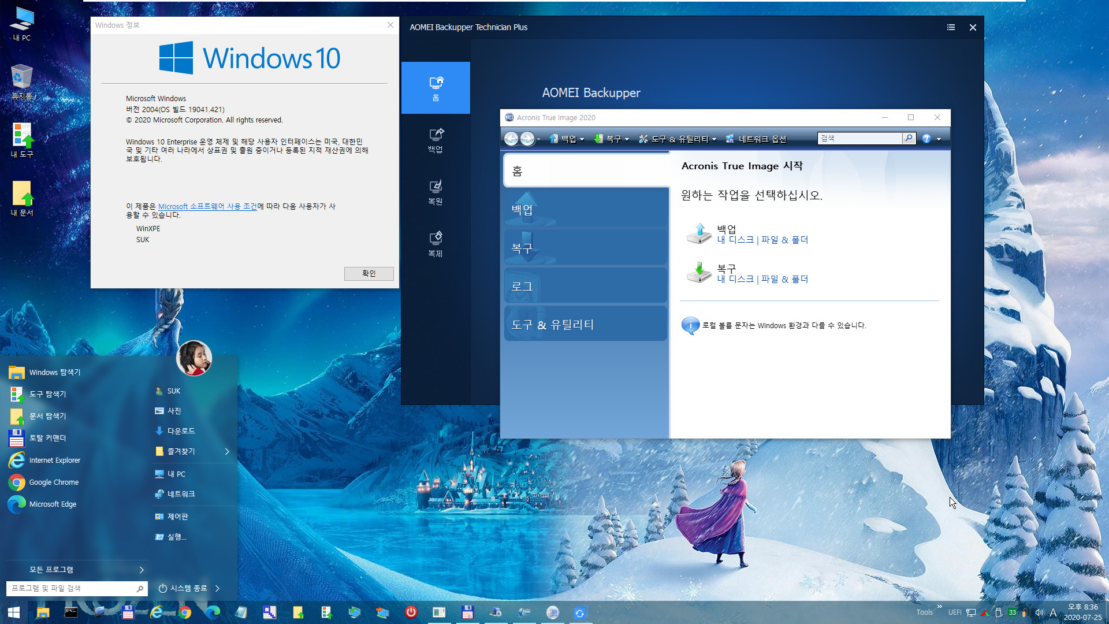Viewport: 1109px width, 624px height.
Task: Select 로그 in Acronis left sidebar
Action: point(586,286)
